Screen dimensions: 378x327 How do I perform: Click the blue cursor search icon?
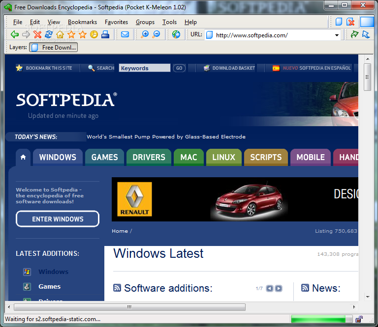pyautogui.click(x=366, y=35)
